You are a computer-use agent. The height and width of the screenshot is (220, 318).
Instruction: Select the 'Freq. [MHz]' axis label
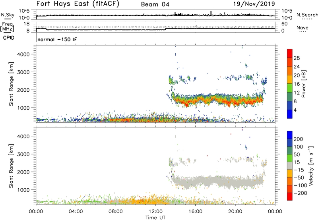[x=8, y=27]
